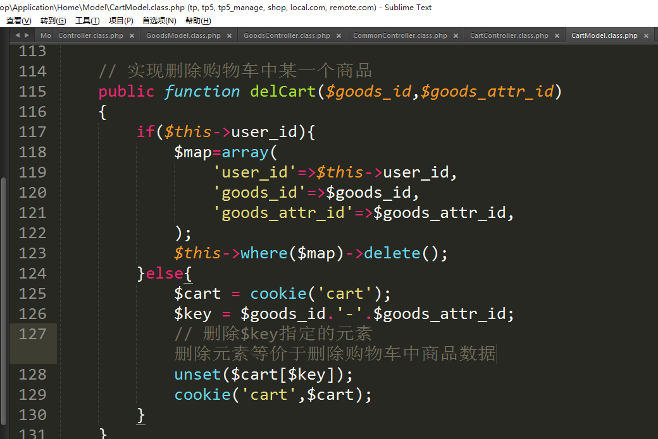Image resolution: width=658 pixels, height=439 pixels.
Task: Switch to the CartController.class.php tab
Action: (x=509, y=36)
